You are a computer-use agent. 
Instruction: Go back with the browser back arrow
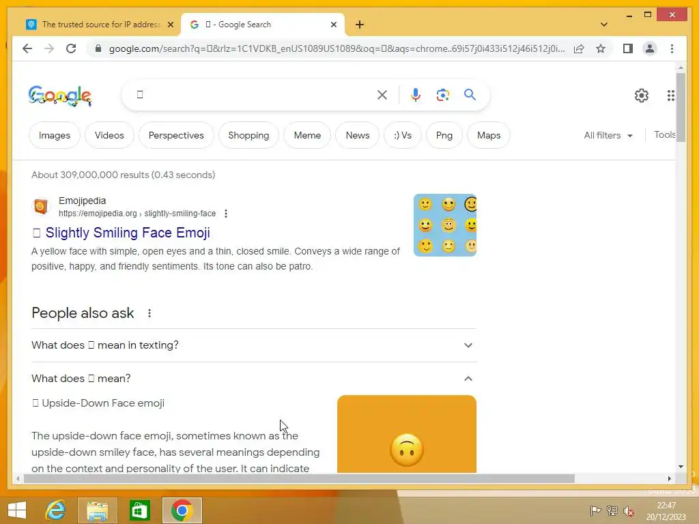coord(27,48)
